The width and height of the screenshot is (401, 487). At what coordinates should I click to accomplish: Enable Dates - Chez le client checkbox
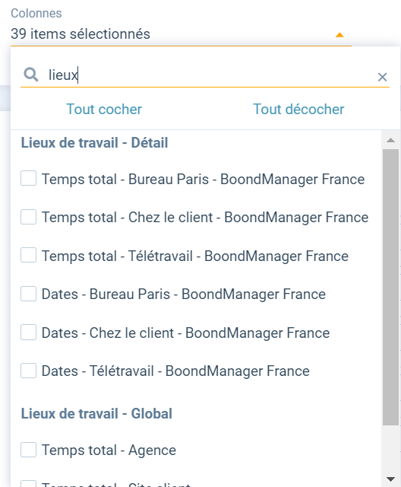pos(29,332)
